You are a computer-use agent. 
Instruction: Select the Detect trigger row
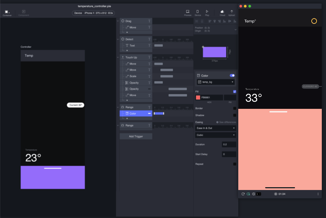(130, 39)
